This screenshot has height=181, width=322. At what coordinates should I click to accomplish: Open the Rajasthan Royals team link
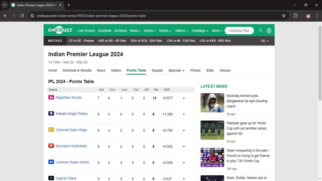tap(69, 98)
